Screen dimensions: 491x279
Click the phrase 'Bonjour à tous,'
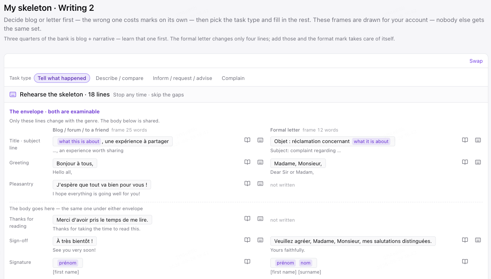[75, 163]
